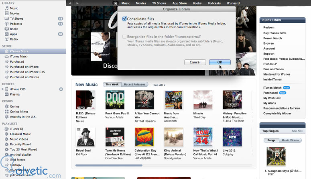Open Live 2012 Coldplay album cover
Screen dimensions: 311x179
coord(232,137)
